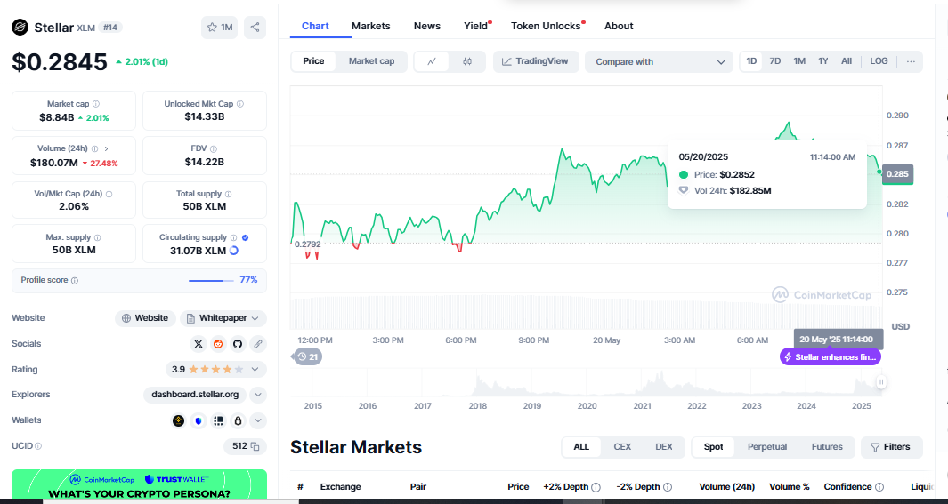Switch to the About tab
The height and width of the screenshot is (504, 948).
pyautogui.click(x=619, y=26)
